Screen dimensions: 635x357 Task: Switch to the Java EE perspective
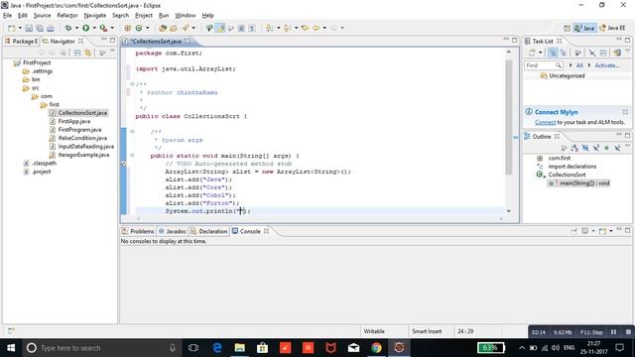(612, 28)
